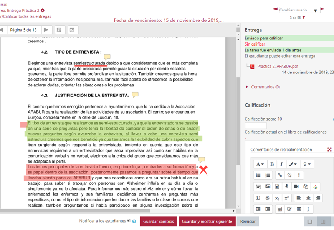
Task: Center feedback text
Action: [308, 198]
